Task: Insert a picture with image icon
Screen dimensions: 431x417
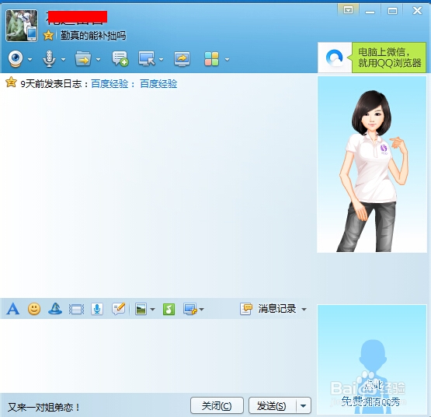Action: click(x=141, y=309)
